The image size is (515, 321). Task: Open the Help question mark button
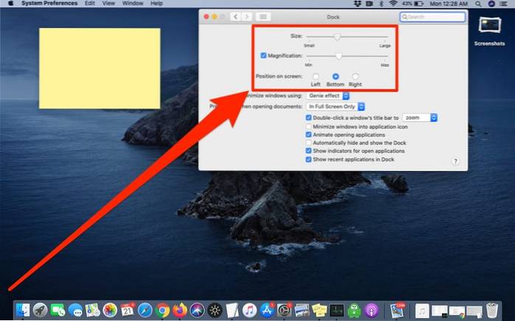pos(456,161)
